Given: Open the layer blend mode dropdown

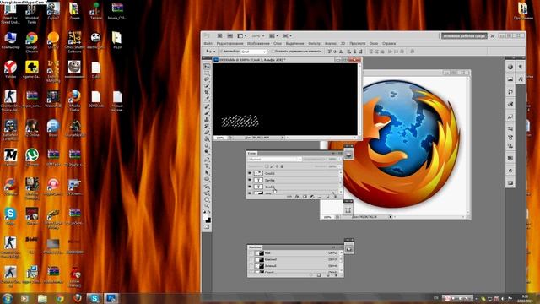Looking at the screenshot, I should click(x=275, y=160).
